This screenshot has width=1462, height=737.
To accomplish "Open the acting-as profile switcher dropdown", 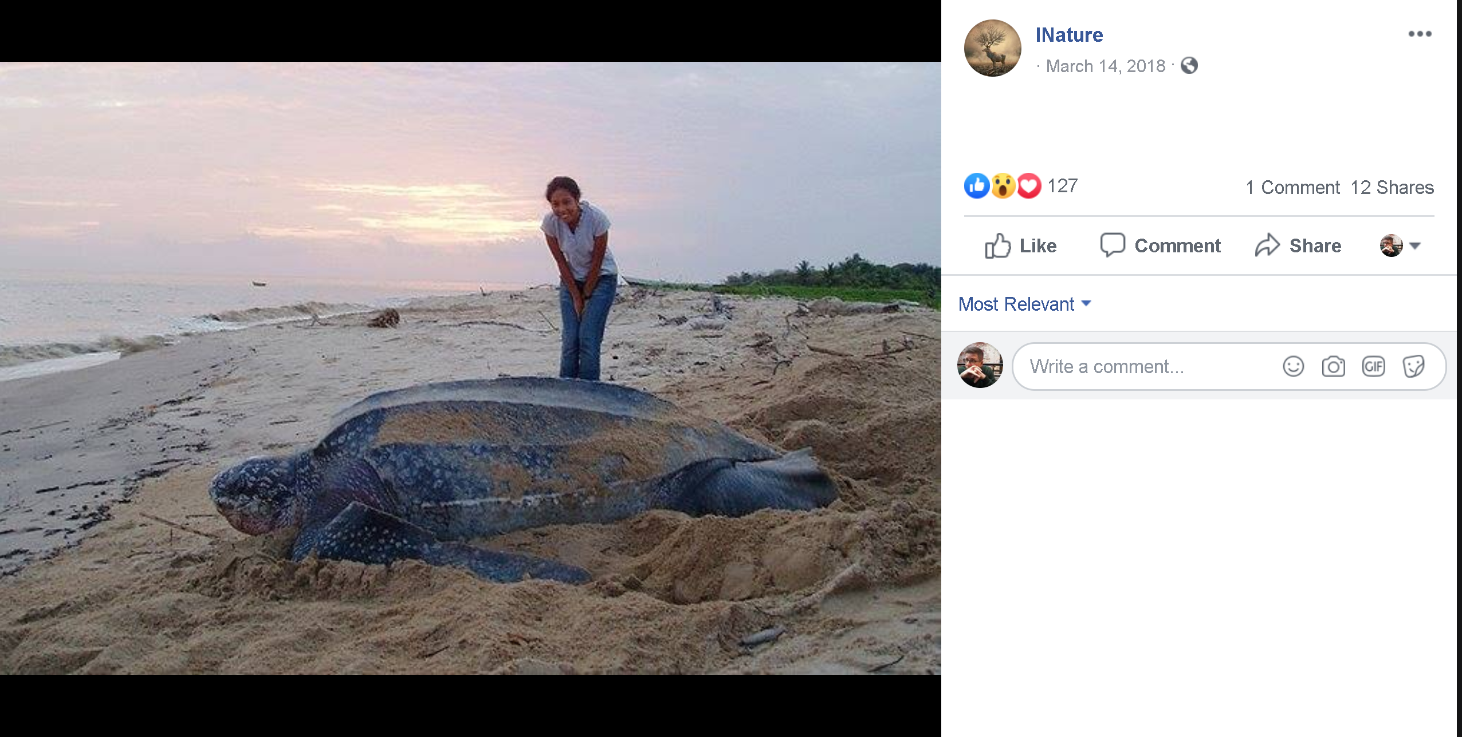I will tap(1400, 246).
